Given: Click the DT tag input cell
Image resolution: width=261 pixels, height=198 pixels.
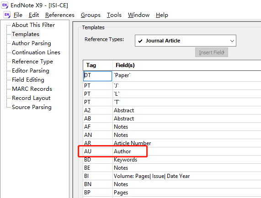Looking at the screenshot, I should (97, 76).
